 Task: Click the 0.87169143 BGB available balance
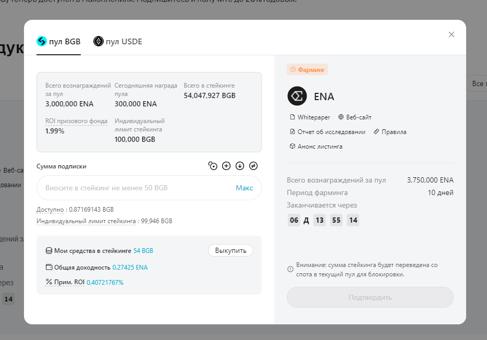tap(91, 210)
